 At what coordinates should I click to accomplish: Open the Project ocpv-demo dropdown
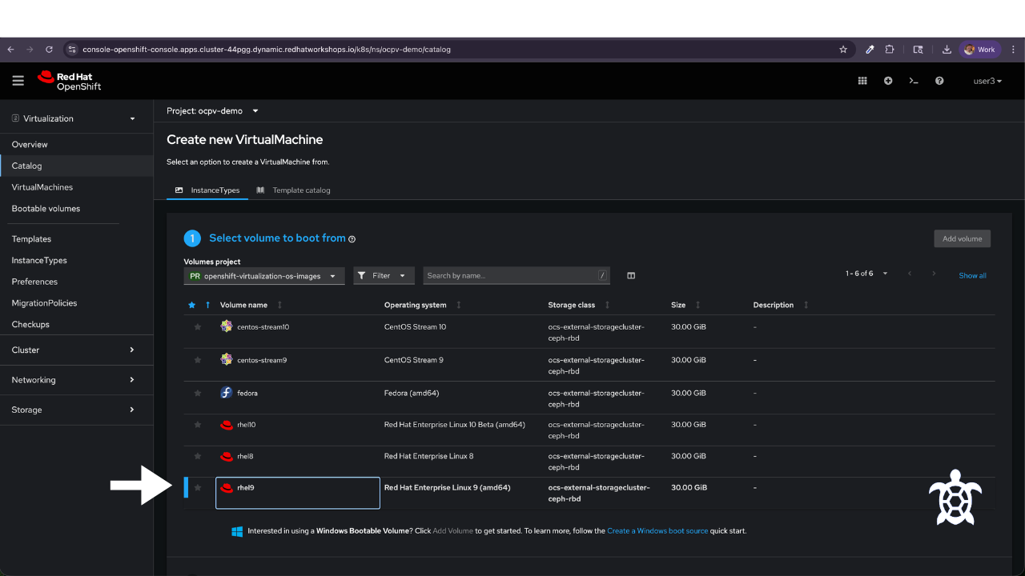(x=213, y=111)
